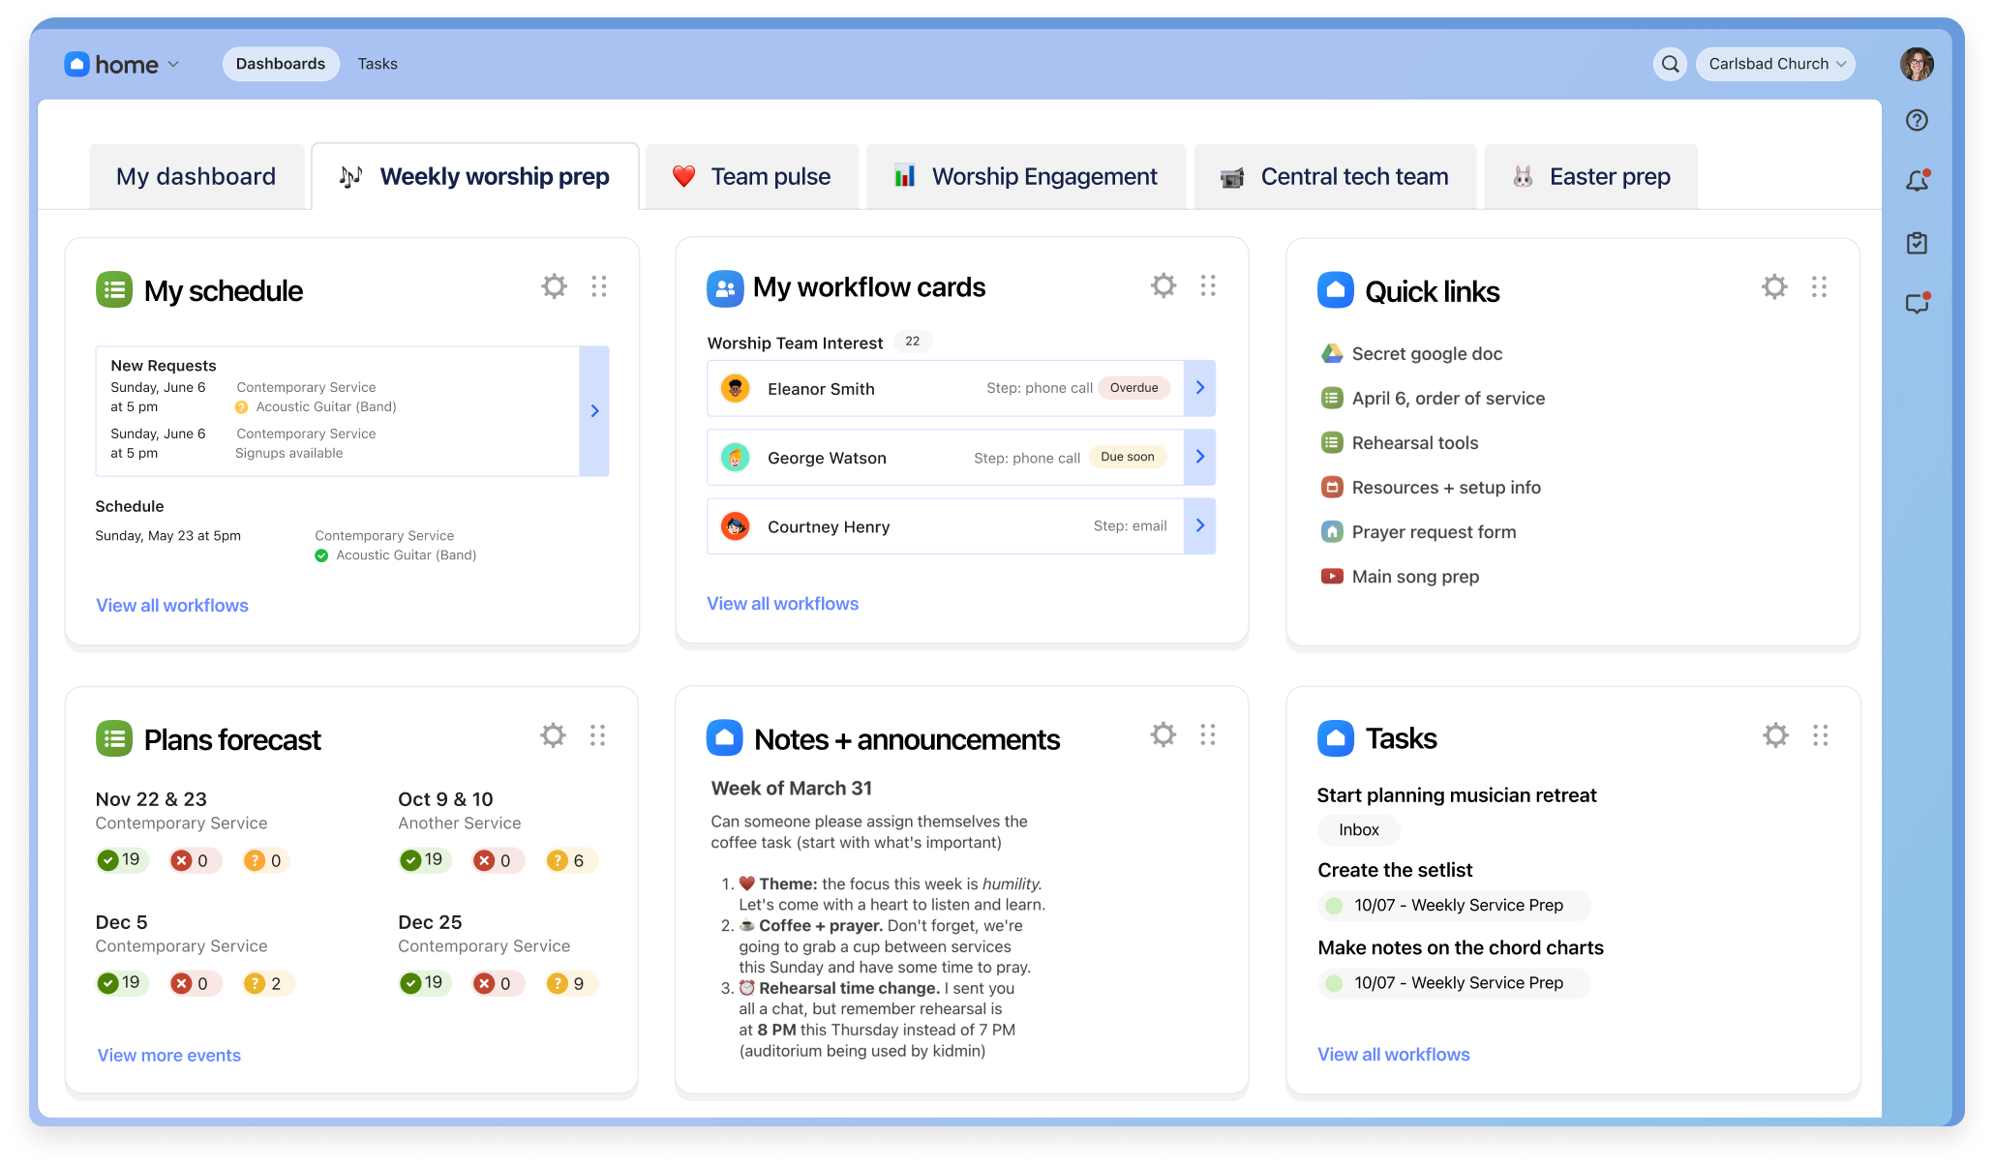
Task: Open Plans forecast widget gear settings
Action: tap(553, 735)
